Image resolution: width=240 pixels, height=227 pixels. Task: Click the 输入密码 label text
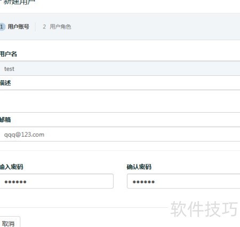tap(12, 167)
